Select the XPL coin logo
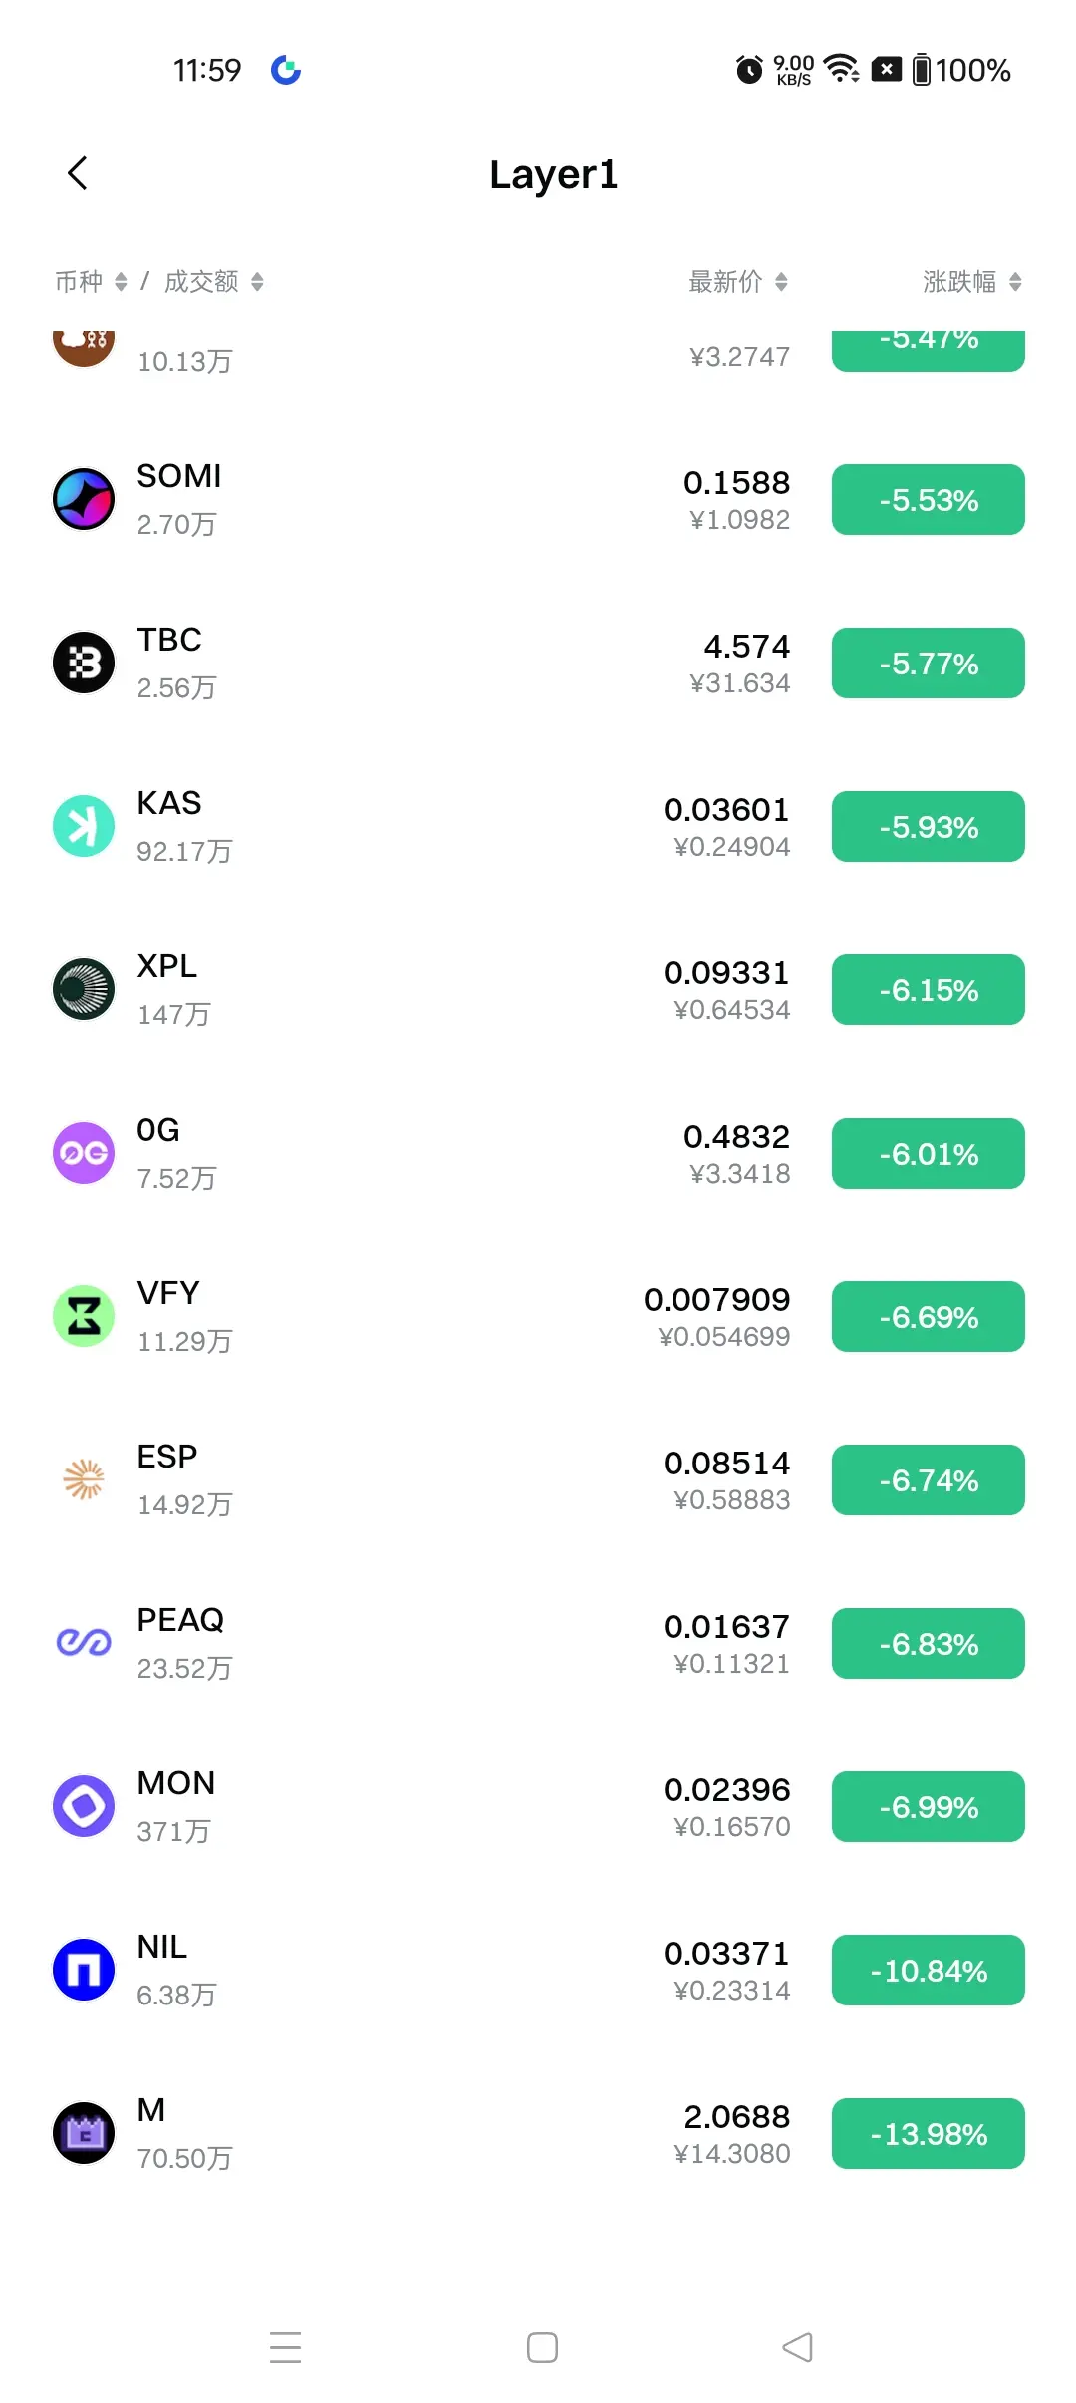Screen dimensions: 1076x2403 pyautogui.click(x=84, y=989)
